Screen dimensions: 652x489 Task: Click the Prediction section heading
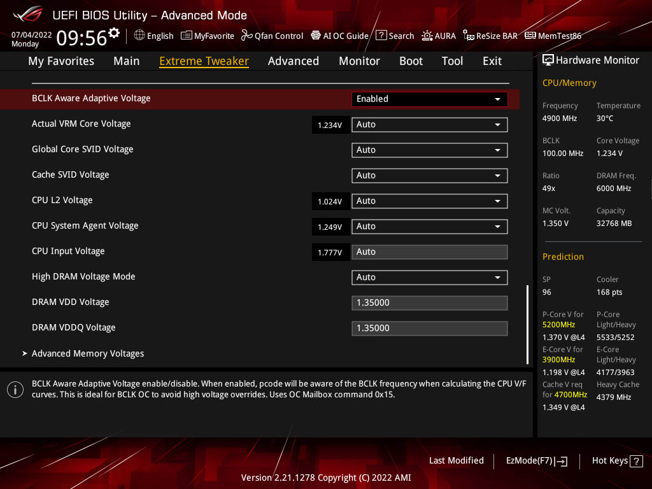(563, 257)
